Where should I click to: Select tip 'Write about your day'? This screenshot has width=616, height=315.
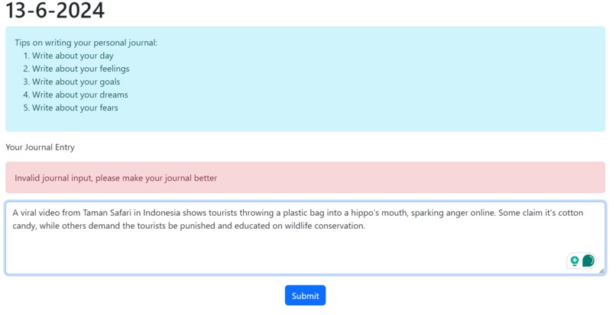73,56
